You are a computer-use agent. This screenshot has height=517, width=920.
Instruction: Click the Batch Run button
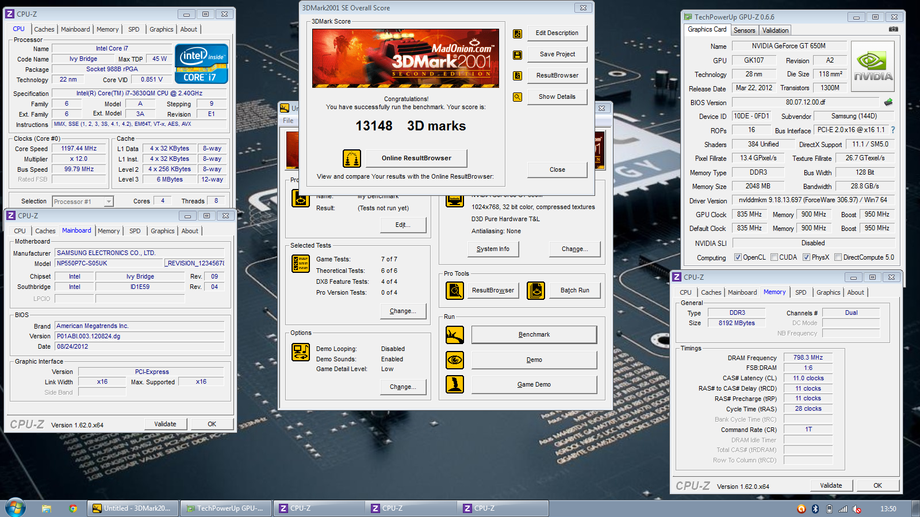tap(575, 291)
